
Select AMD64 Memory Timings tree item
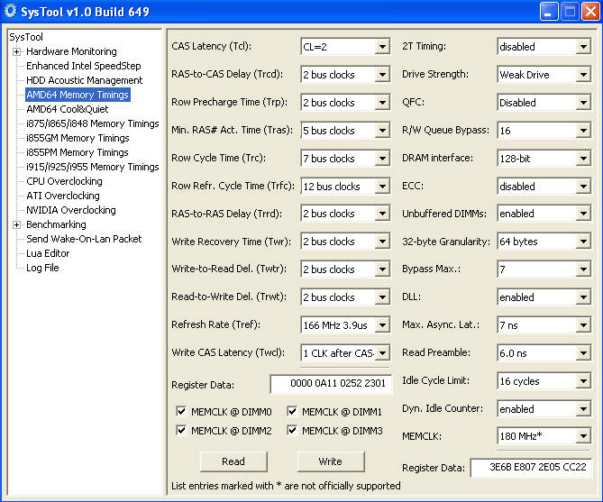(78, 95)
